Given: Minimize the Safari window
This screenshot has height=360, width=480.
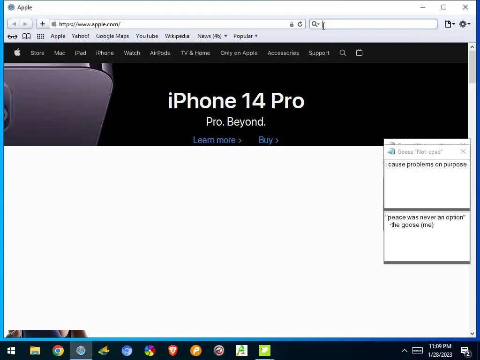Looking at the screenshot, I should pyautogui.click(x=423, y=7).
